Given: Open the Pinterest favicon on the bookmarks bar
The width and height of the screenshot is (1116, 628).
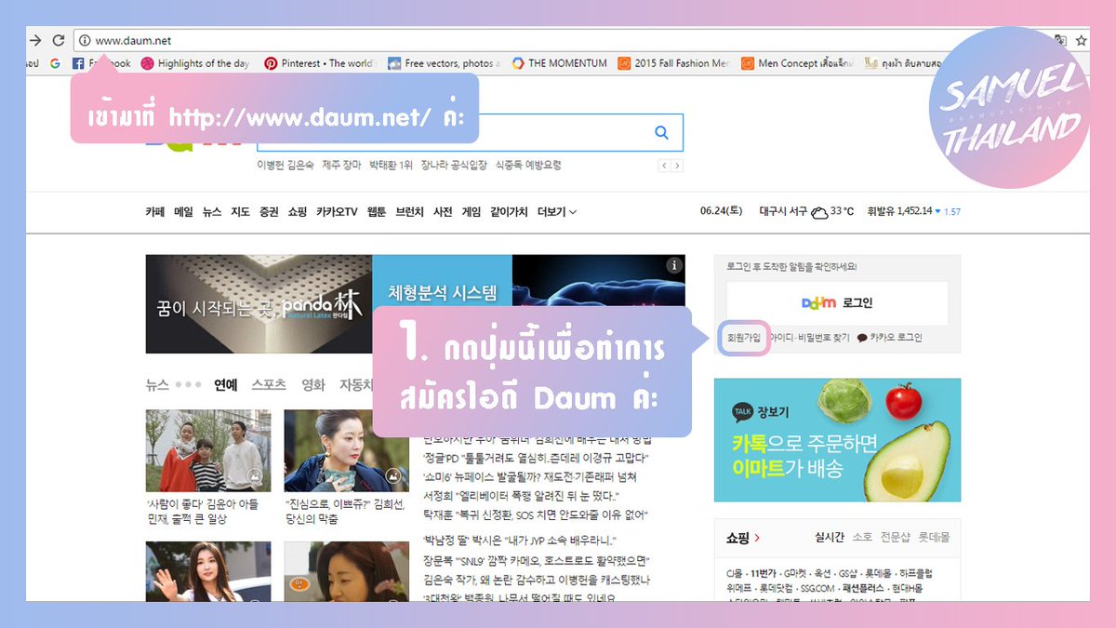Looking at the screenshot, I should [271, 63].
